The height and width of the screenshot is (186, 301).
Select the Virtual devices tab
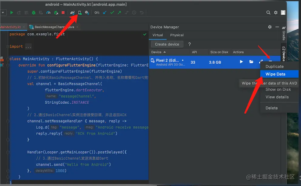pos(157,35)
